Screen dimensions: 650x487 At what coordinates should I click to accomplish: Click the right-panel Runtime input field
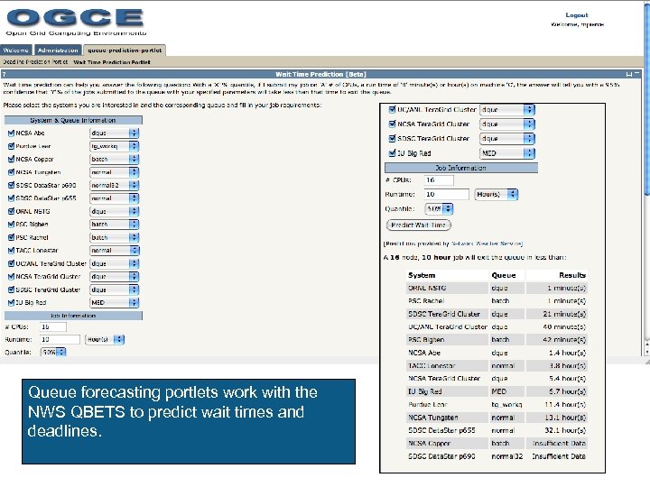point(447,194)
